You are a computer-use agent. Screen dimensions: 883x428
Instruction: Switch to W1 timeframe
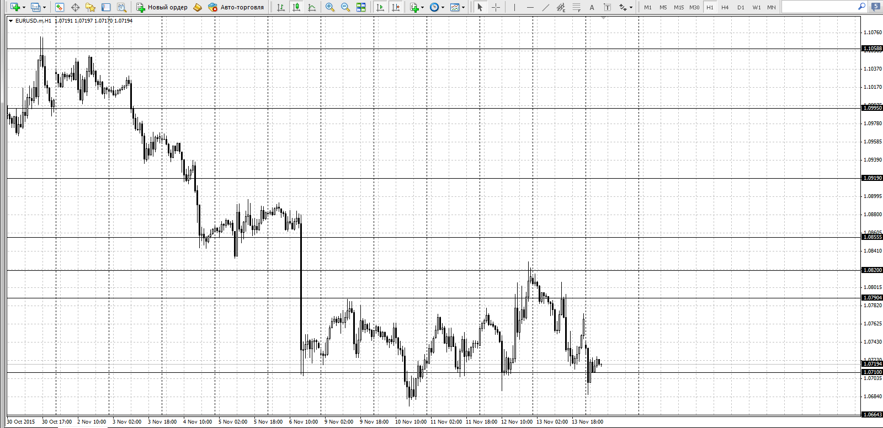click(x=757, y=7)
